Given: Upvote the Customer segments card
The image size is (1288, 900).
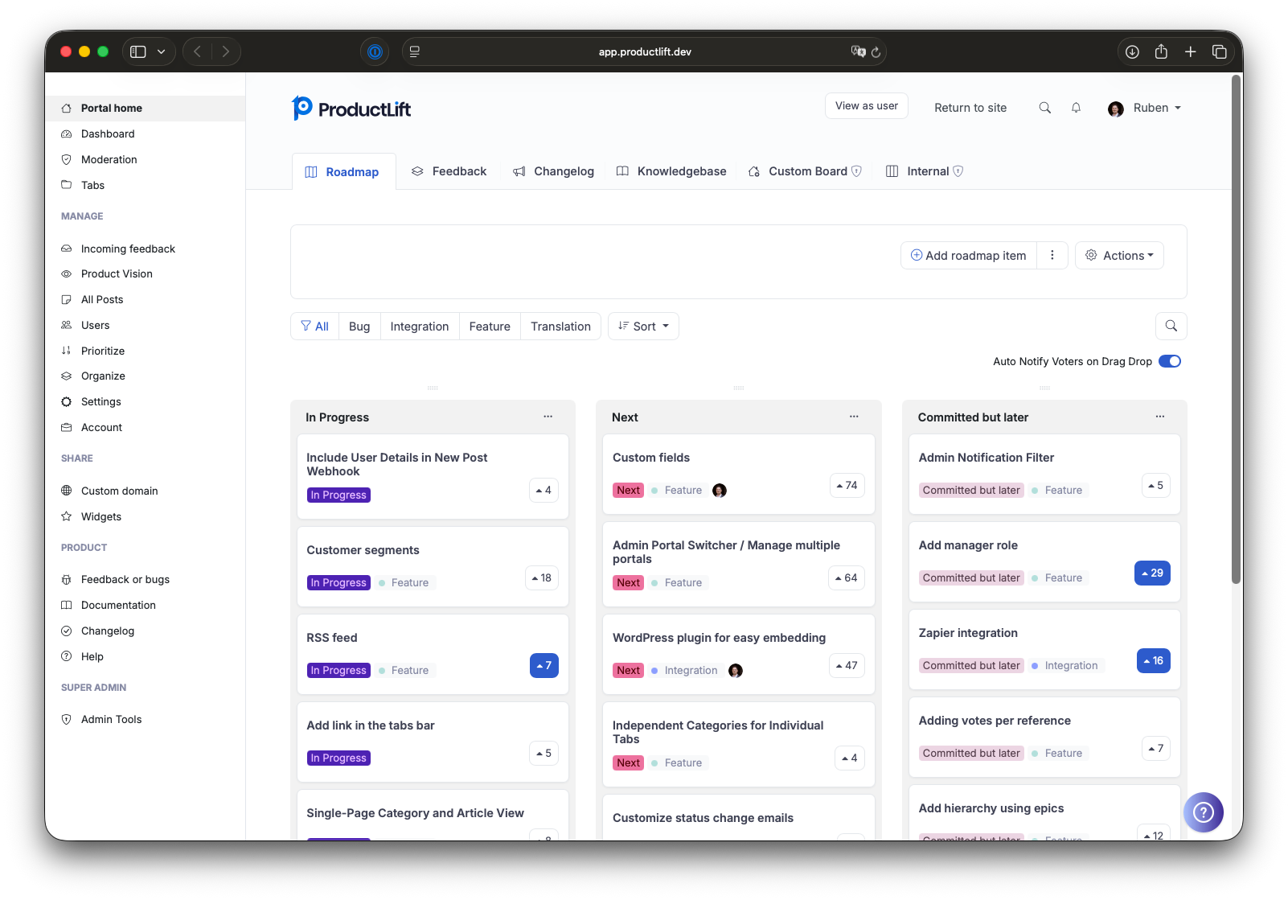Looking at the screenshot, I should tap(541, 577).
